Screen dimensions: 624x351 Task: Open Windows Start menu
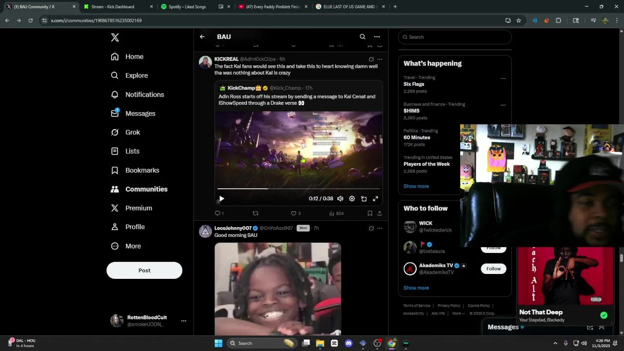(218, 343)
